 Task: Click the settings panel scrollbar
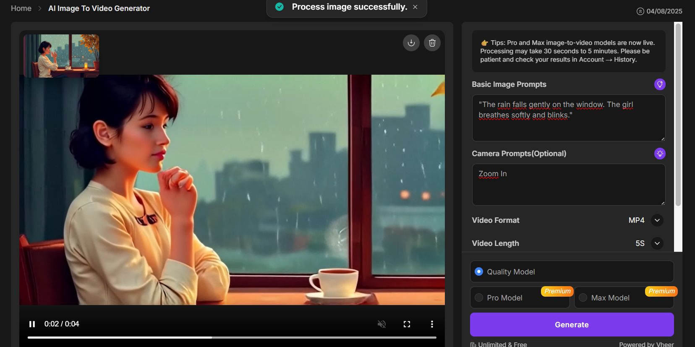click(x=678, y=114)
